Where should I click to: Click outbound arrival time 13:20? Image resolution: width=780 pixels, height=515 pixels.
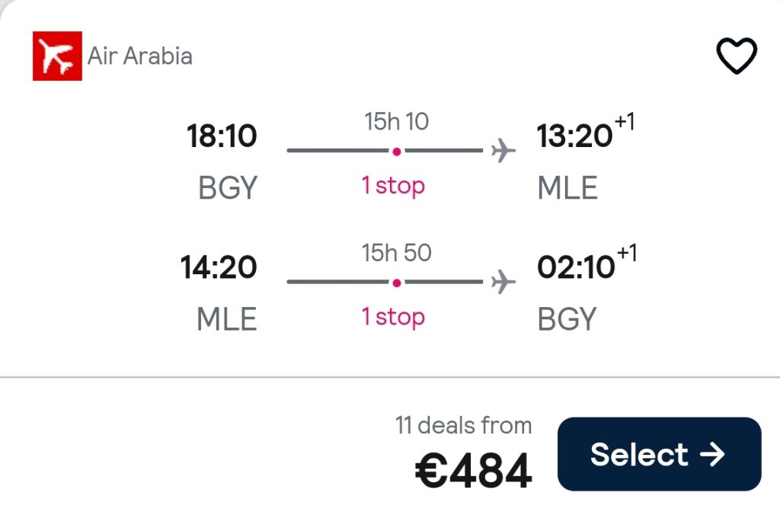coord(574,136)
